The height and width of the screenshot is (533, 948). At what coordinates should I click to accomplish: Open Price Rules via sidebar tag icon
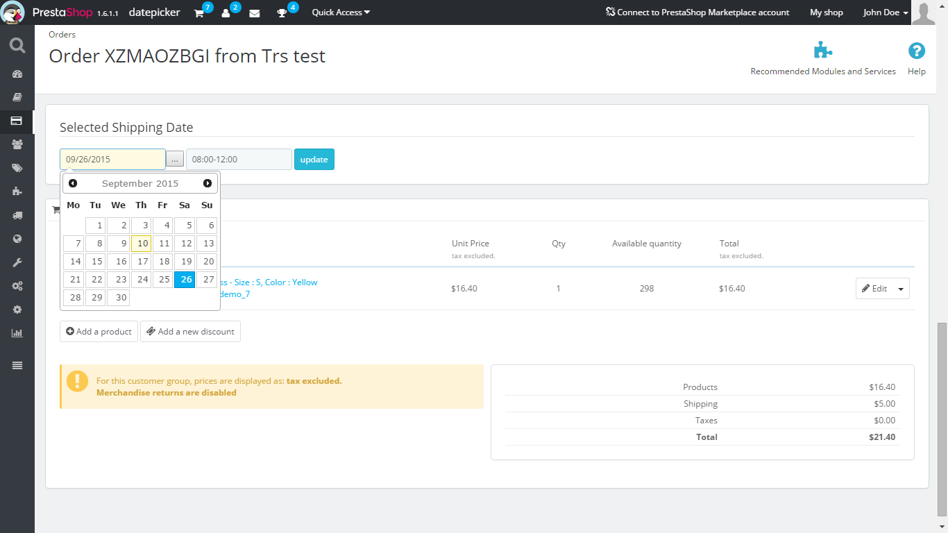point(17,168)
